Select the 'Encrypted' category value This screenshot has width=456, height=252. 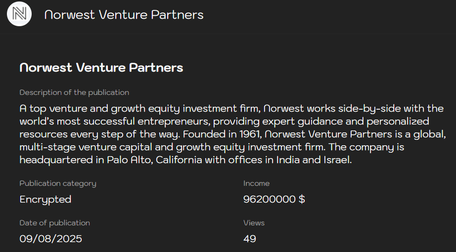46,199
